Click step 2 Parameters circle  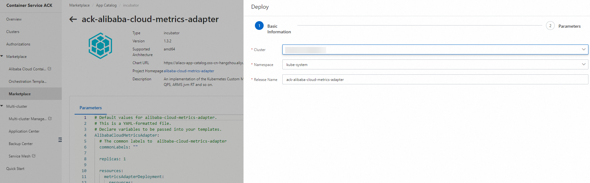550,26
